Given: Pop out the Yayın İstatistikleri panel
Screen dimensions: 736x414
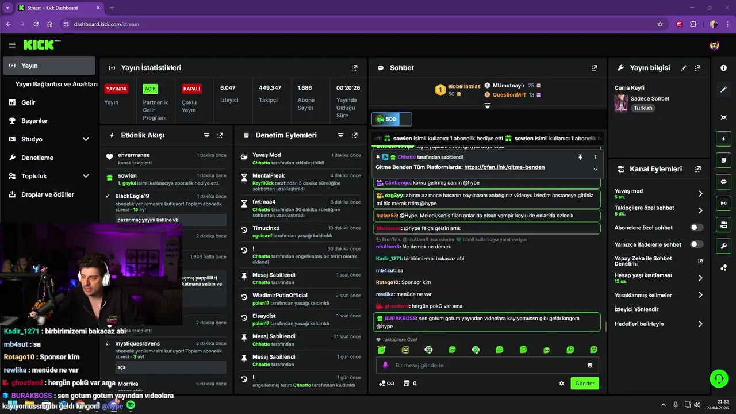Looking at the screenshot, I should (355, 68).
